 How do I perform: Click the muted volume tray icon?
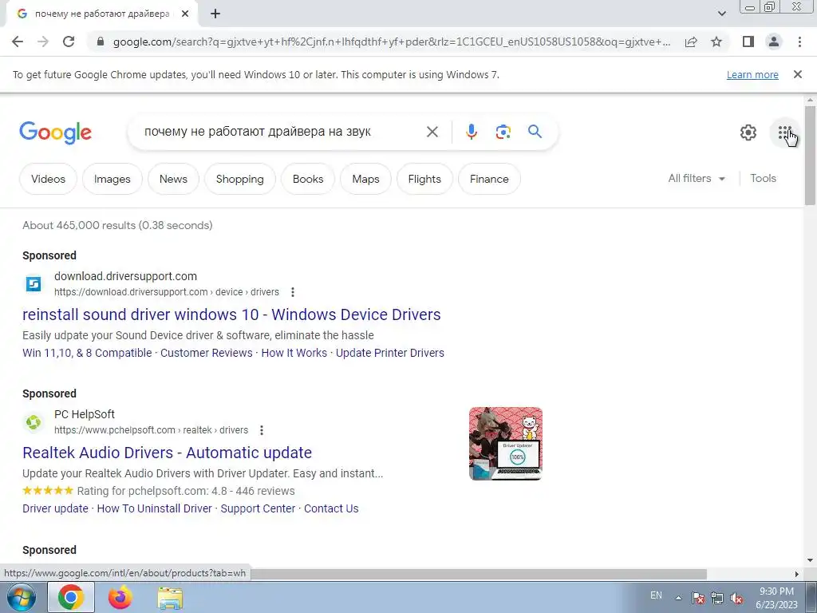point(736,598)
